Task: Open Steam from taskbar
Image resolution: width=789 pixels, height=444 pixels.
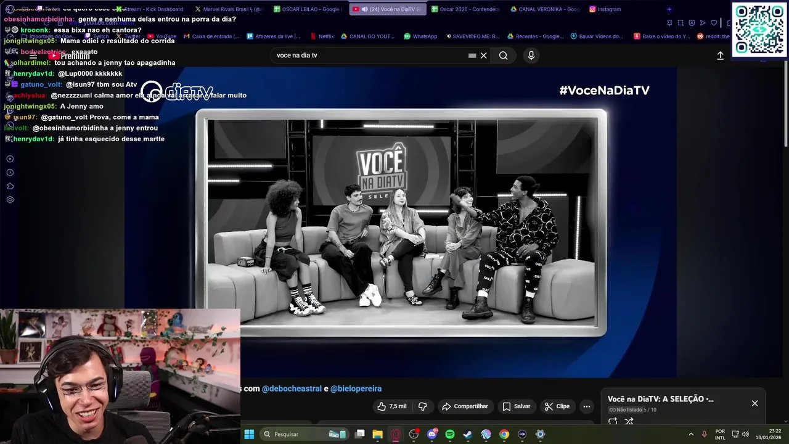Action: [x=468, y=434]
